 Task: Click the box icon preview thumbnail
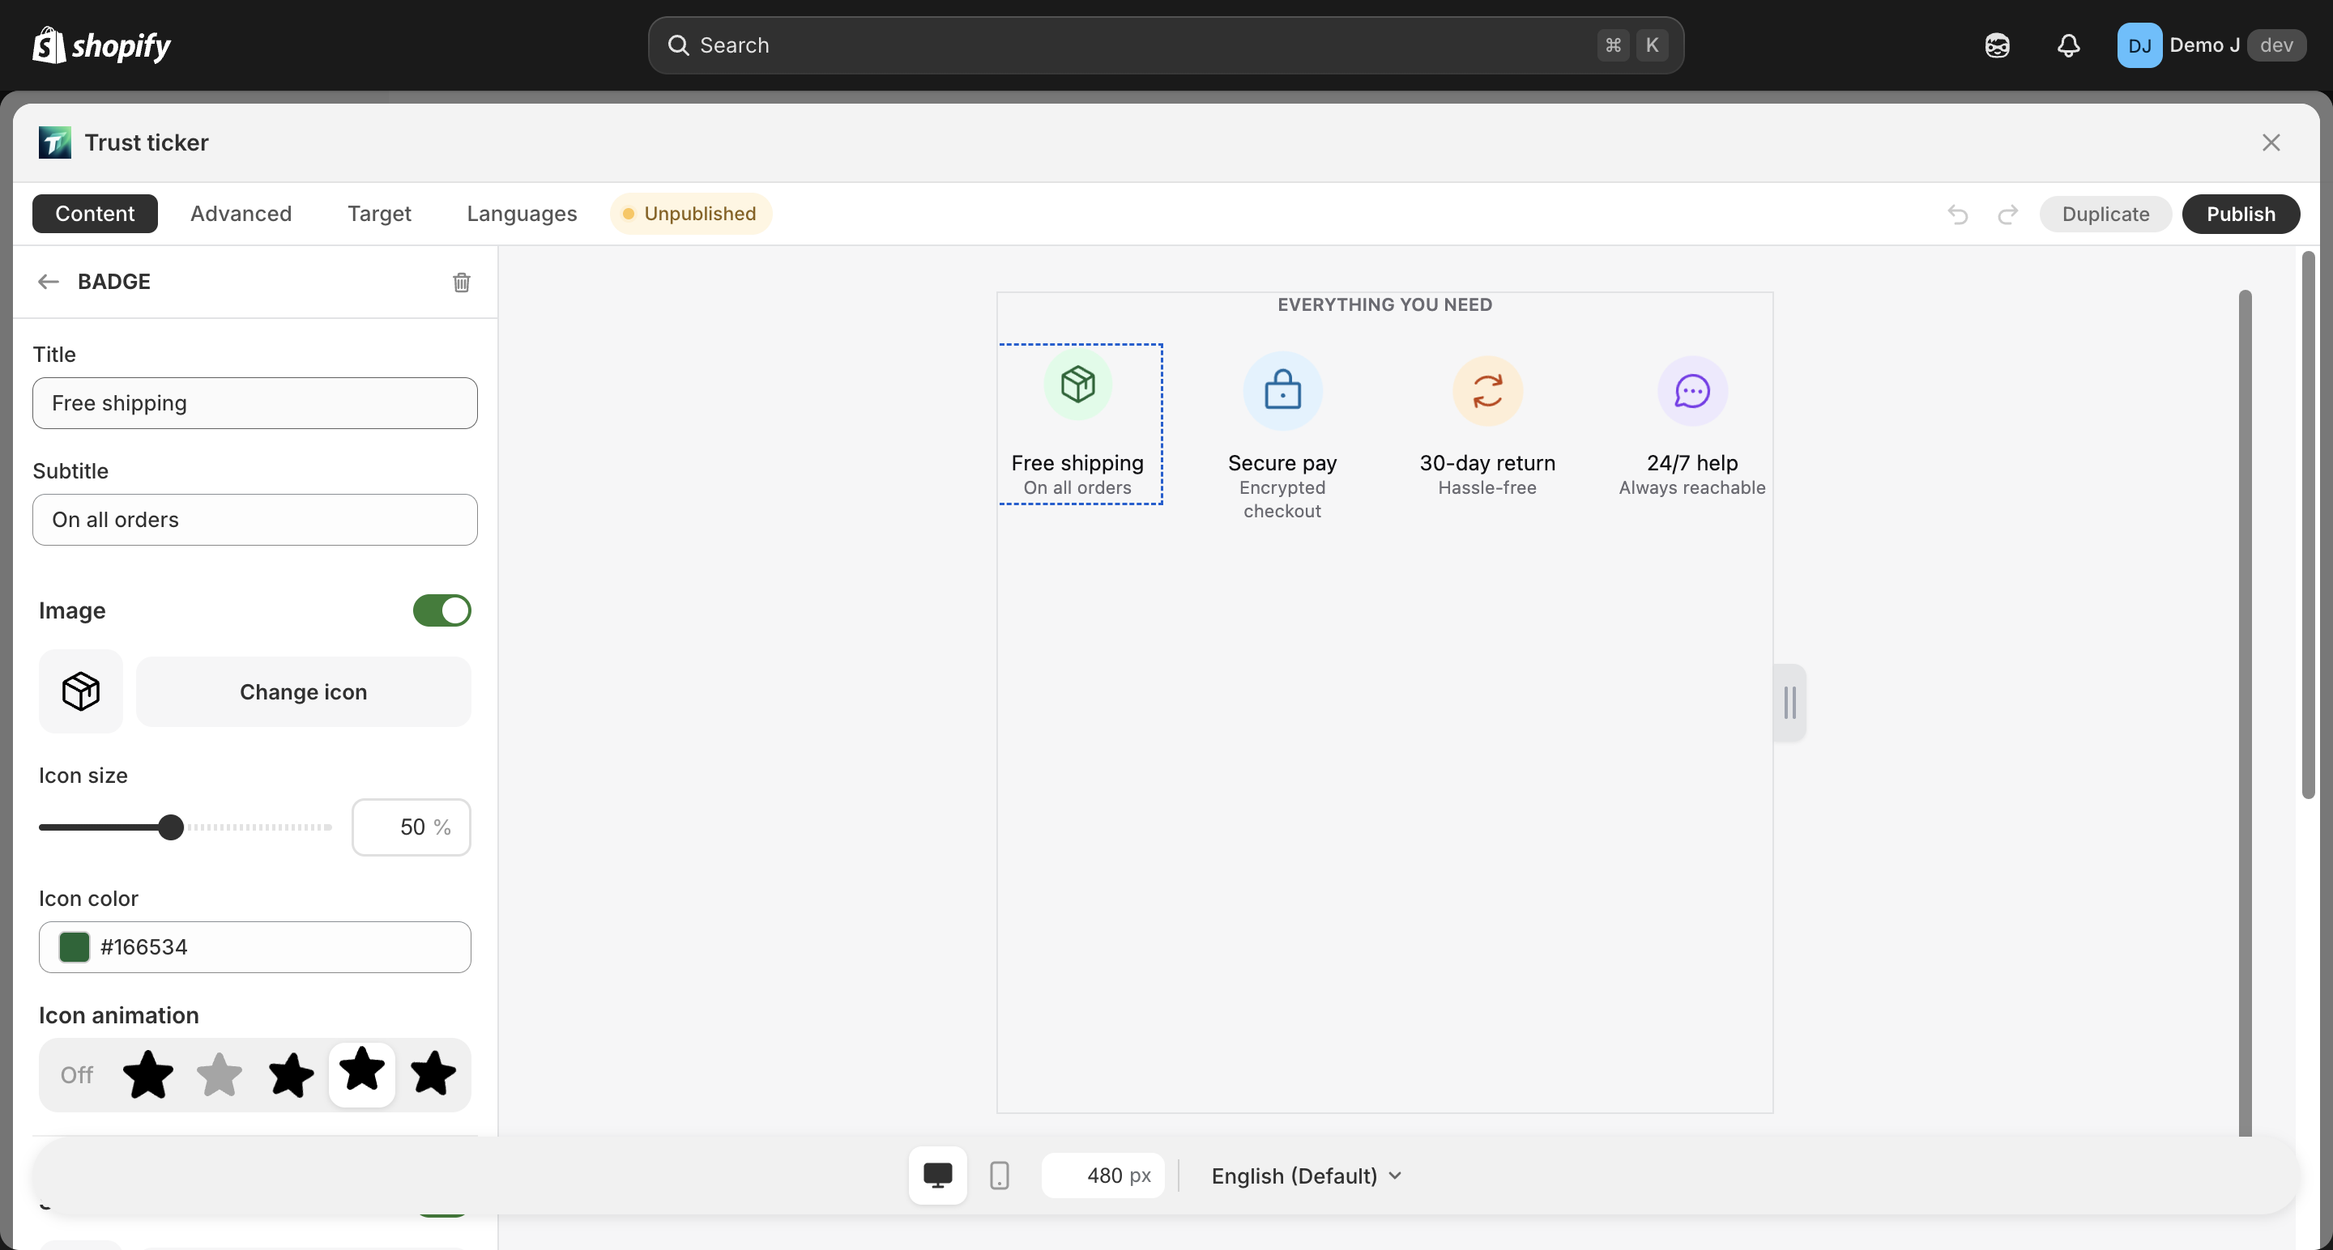(81, 691)
